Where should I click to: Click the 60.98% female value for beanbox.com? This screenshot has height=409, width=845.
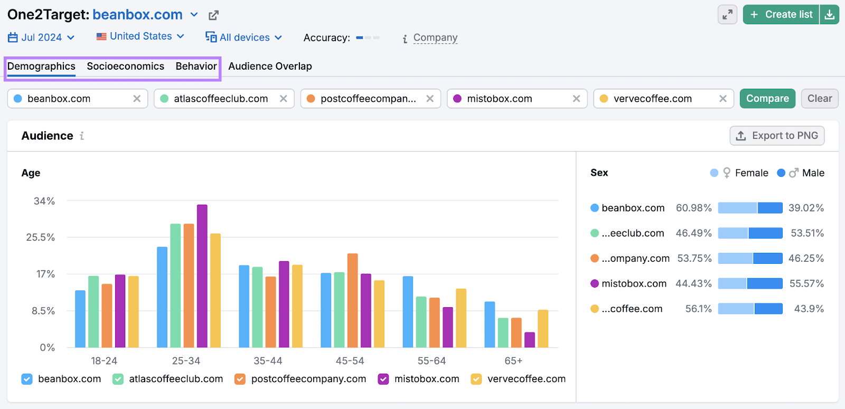pyautogui.click(x=693, y=208)
